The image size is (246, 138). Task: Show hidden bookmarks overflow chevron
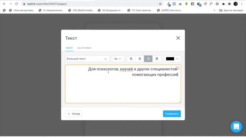point(214,10)
